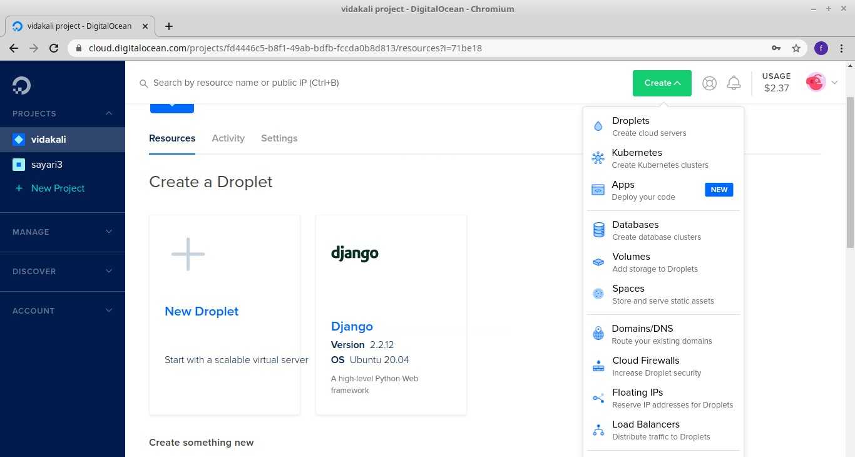The width and height of the screenshot is (855, 457).
Task: Click the Load Balancers icon
Action: tap(598, 430)
